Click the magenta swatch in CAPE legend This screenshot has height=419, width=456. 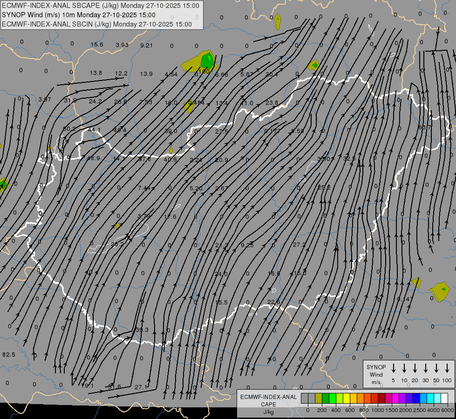395,399
